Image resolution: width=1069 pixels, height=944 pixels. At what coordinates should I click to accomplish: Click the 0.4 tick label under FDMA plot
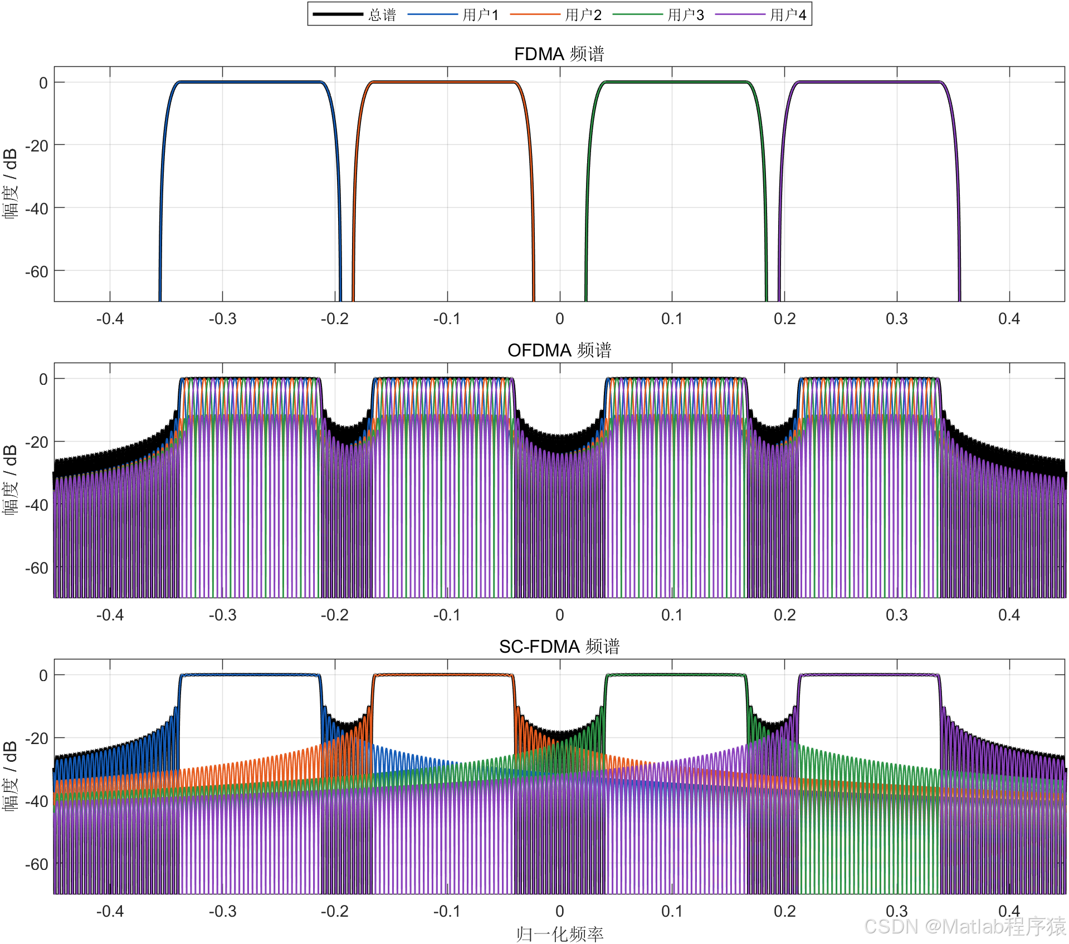(1009, 319)
